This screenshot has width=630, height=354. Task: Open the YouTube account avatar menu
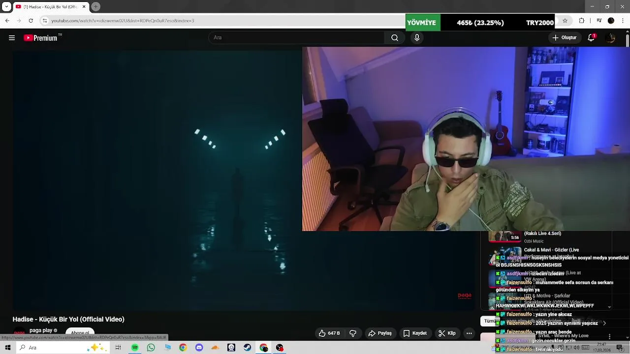[x=610, y=38]
